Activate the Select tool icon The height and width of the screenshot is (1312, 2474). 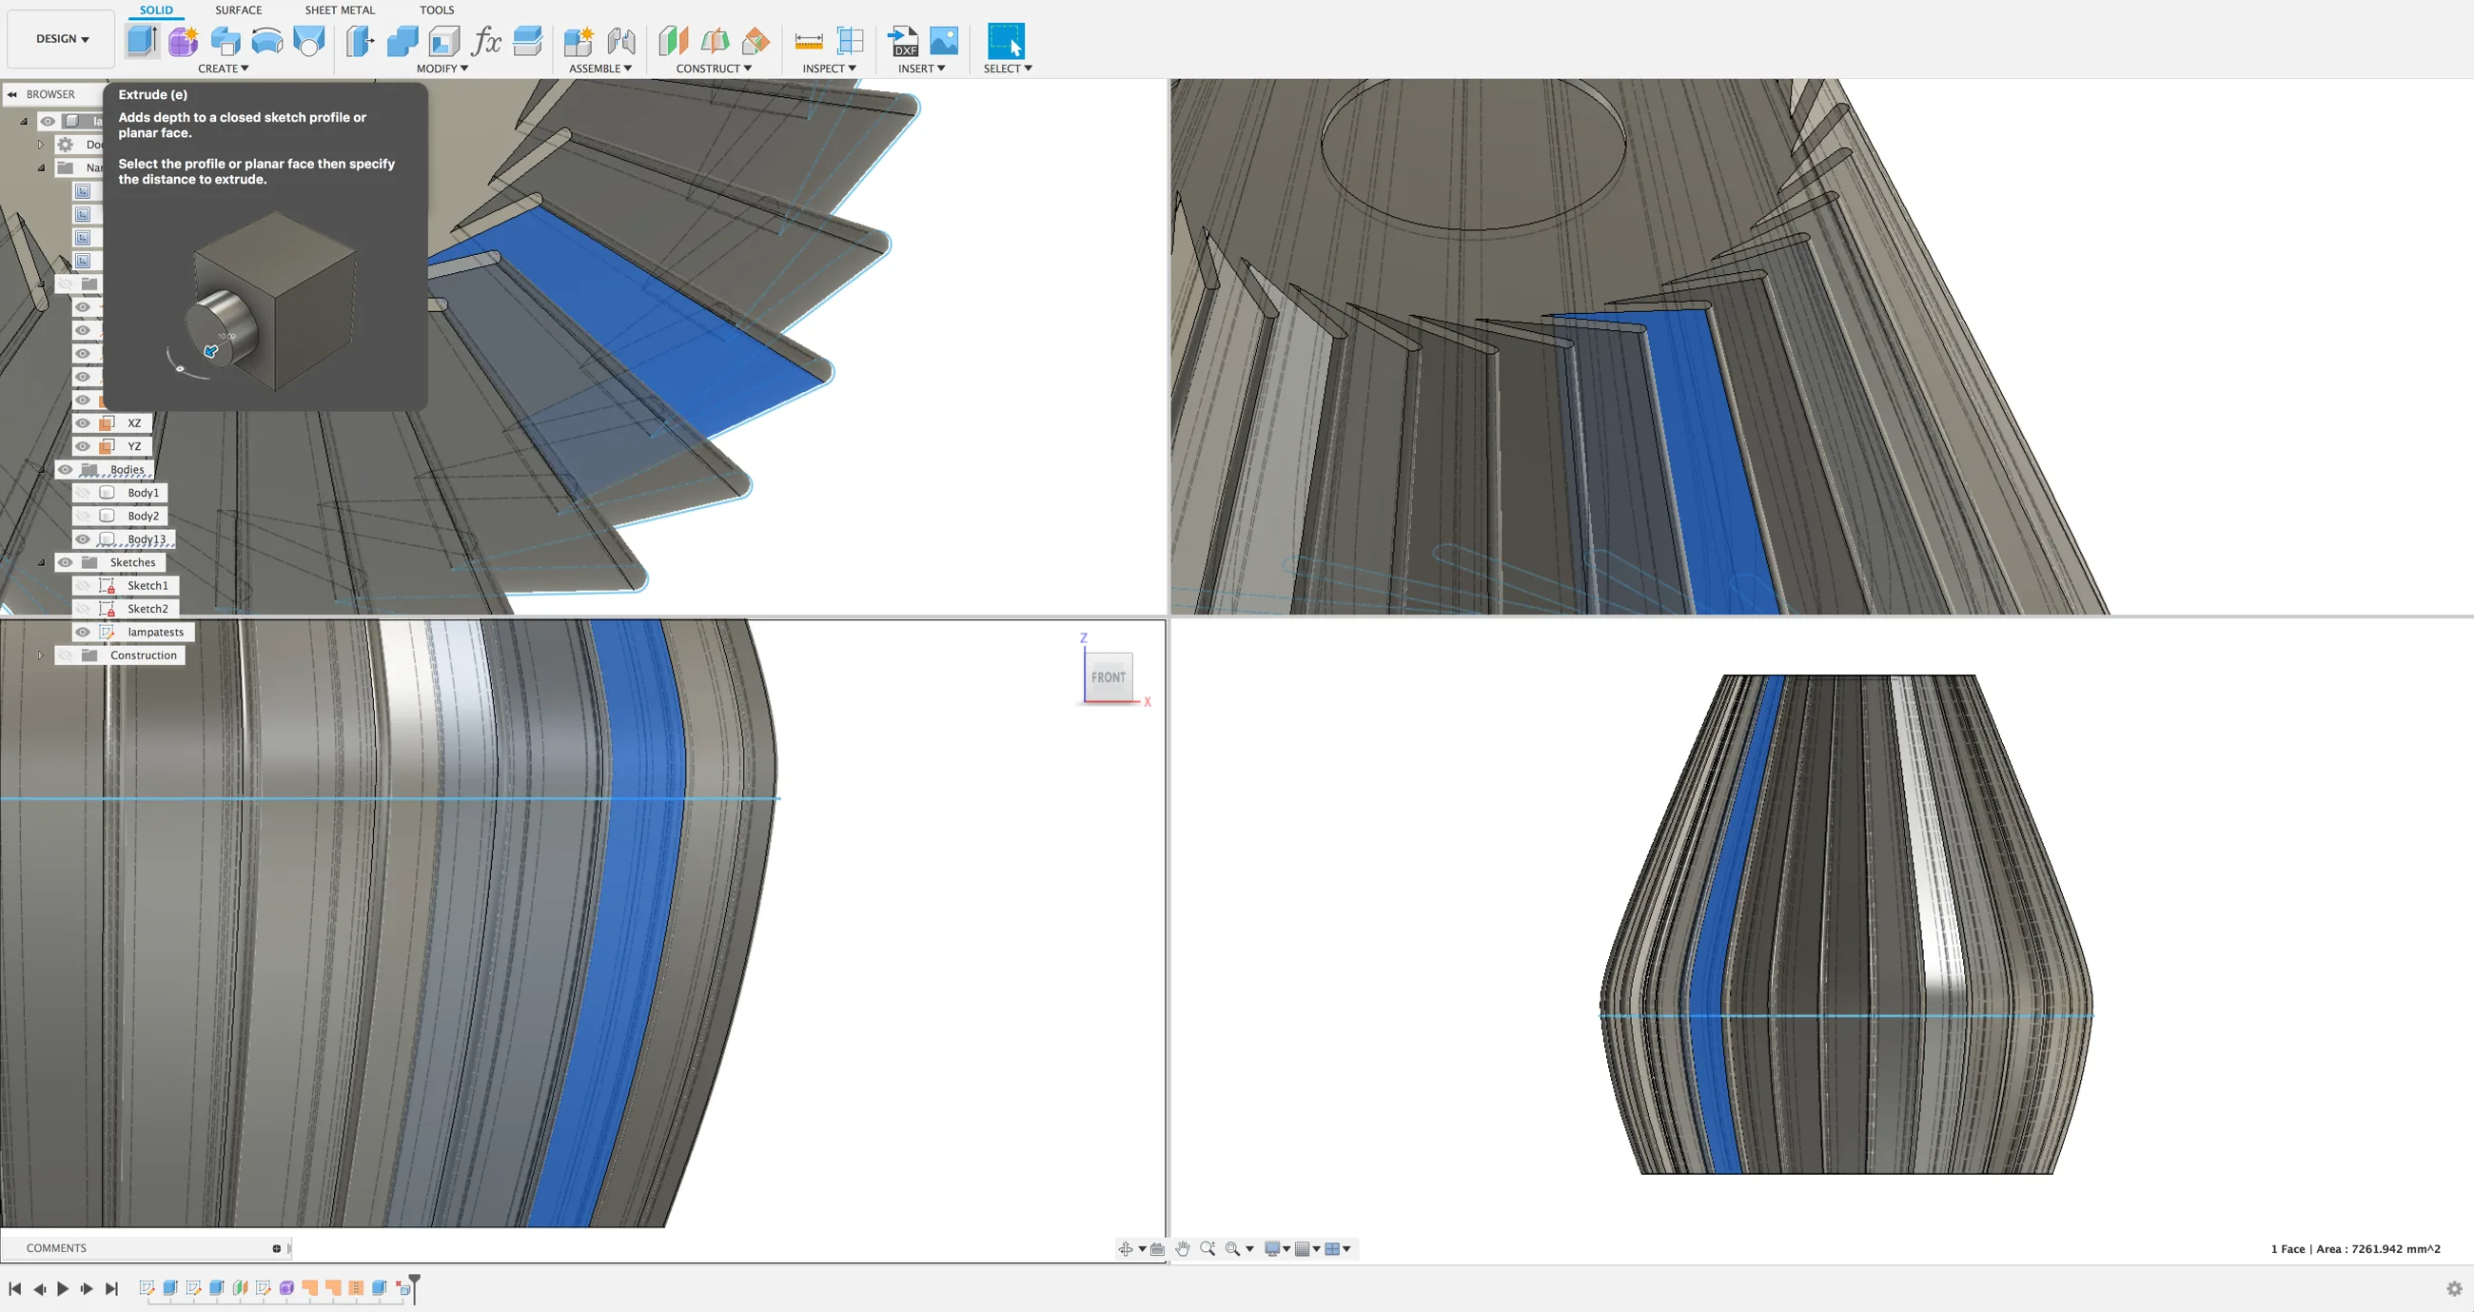coord(1006,41)
